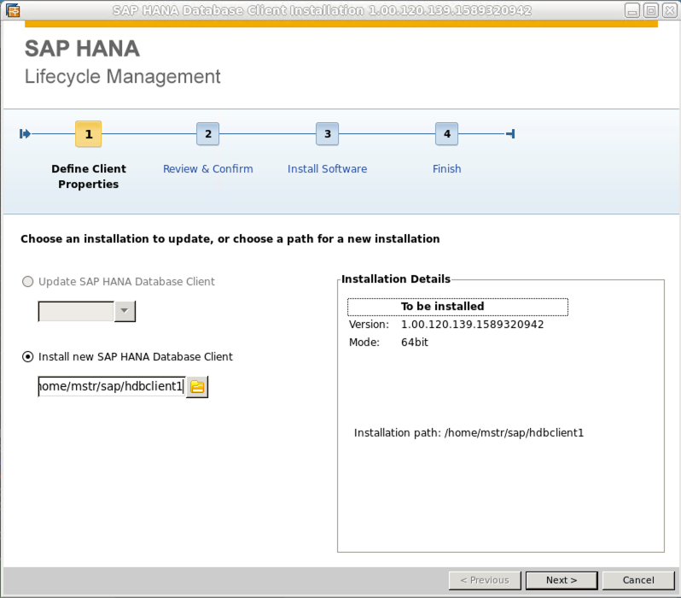Go to Finish step
The image size is (681, 598).
click(446, 169)
